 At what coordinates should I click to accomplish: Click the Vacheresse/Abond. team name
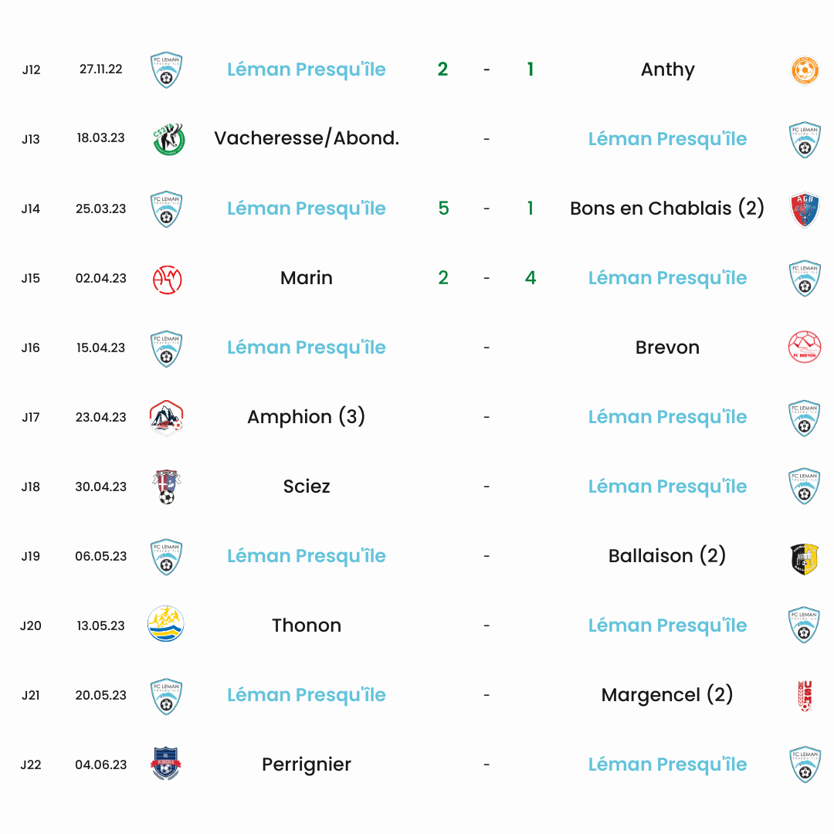pos(307,138)
